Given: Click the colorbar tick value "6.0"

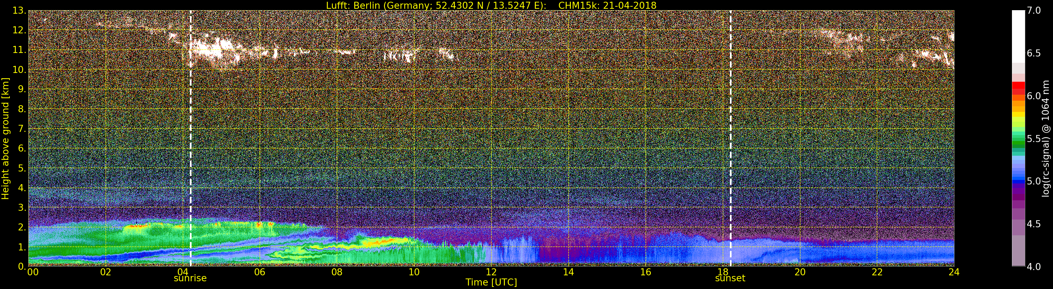Looking at the screenshot, I should pos(1034,96).
